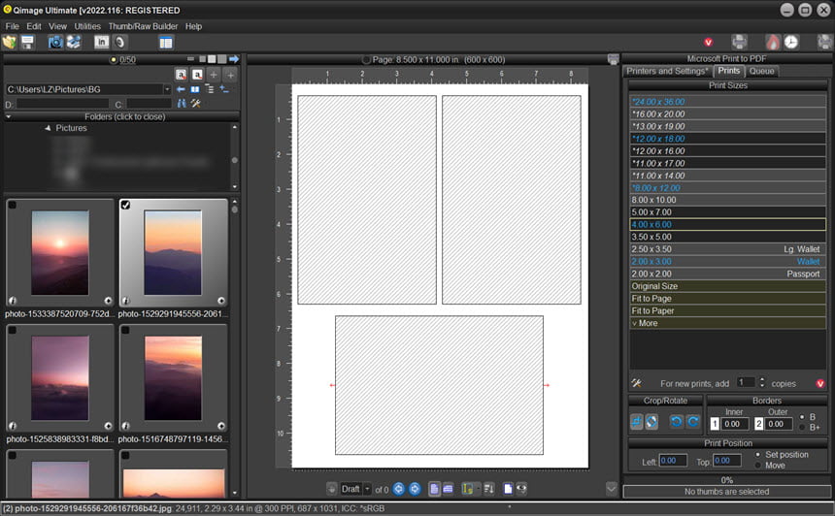835x516 pixels.
Task: Open the Utilities menu
Action: click(x=87, y=26)
